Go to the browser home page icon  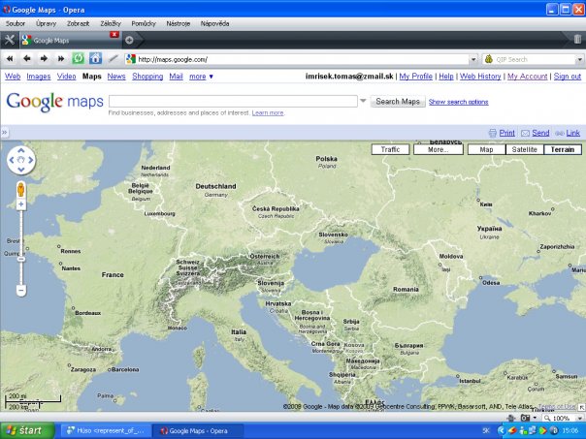click(95, 59)
